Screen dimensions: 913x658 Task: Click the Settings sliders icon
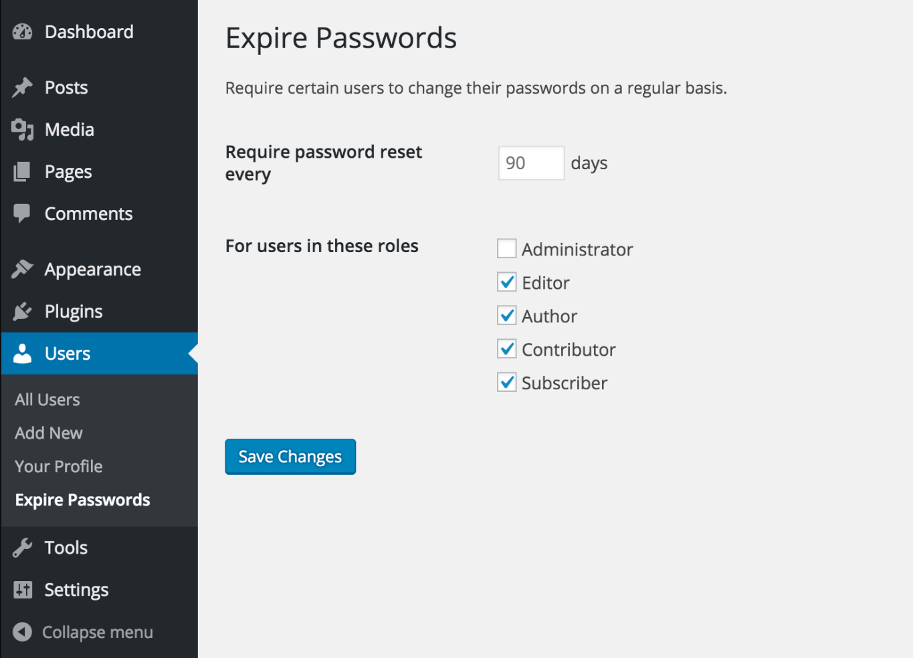coord(22,590)
